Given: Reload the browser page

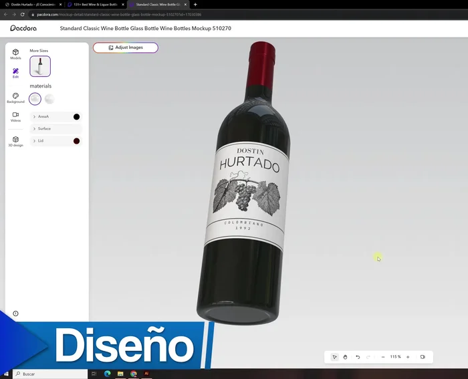Looking at the screenshot, I should click(22, 14).
